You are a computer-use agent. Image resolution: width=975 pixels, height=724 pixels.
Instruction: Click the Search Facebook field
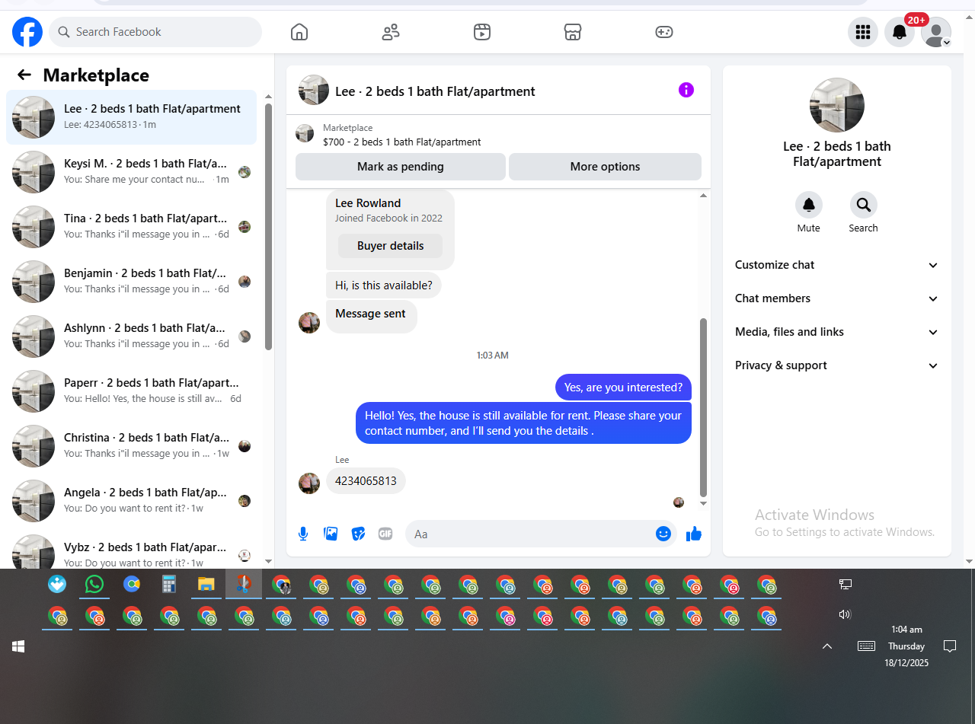coord(155,32)
